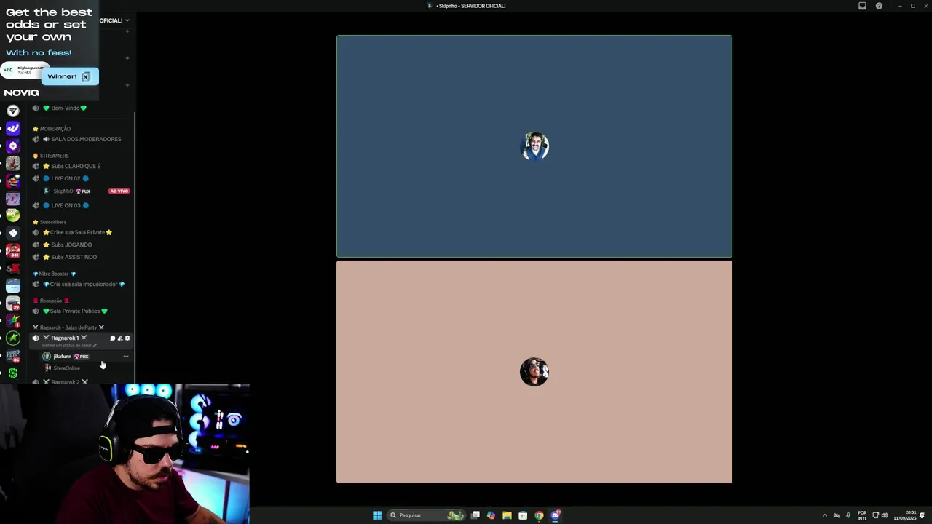Open the green disc server icon

[13, 215]
